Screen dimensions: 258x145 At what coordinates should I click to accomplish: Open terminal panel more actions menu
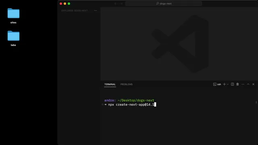click(x=243, y=84)
